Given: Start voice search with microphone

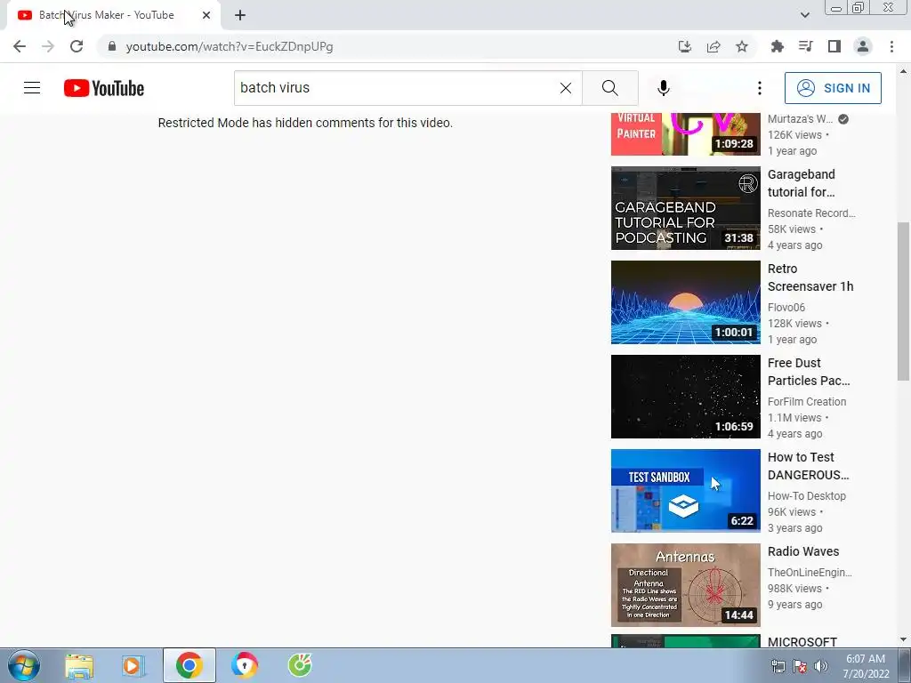Looking at the screenshot, I should click(x=664, y=88).
